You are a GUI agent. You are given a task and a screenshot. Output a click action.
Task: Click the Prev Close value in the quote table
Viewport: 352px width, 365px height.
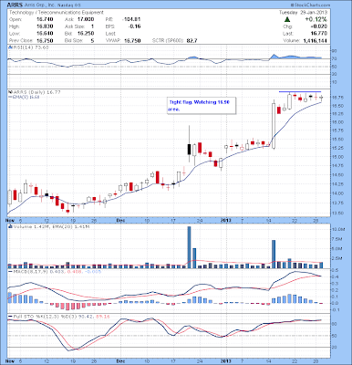coord(45,40)
